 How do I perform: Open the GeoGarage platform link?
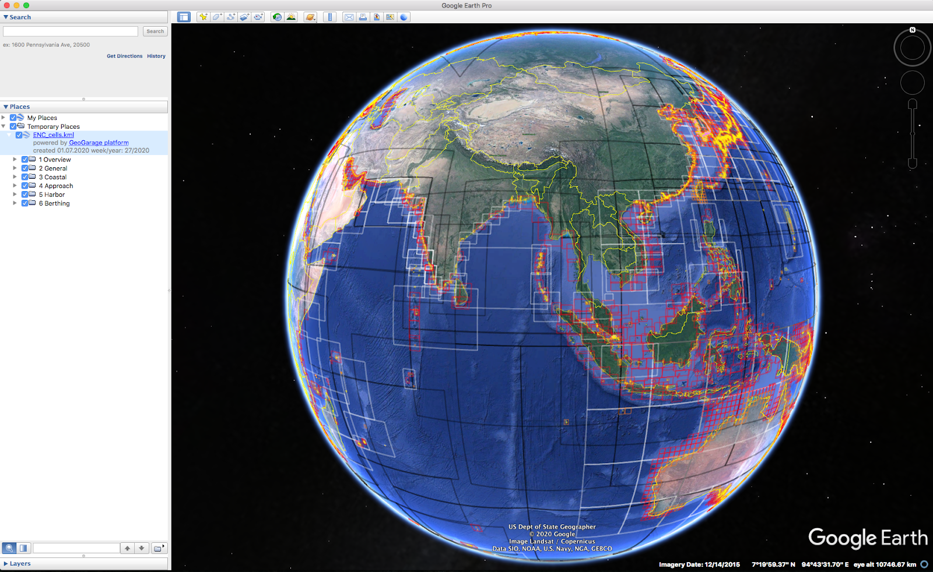click(98, 142)
